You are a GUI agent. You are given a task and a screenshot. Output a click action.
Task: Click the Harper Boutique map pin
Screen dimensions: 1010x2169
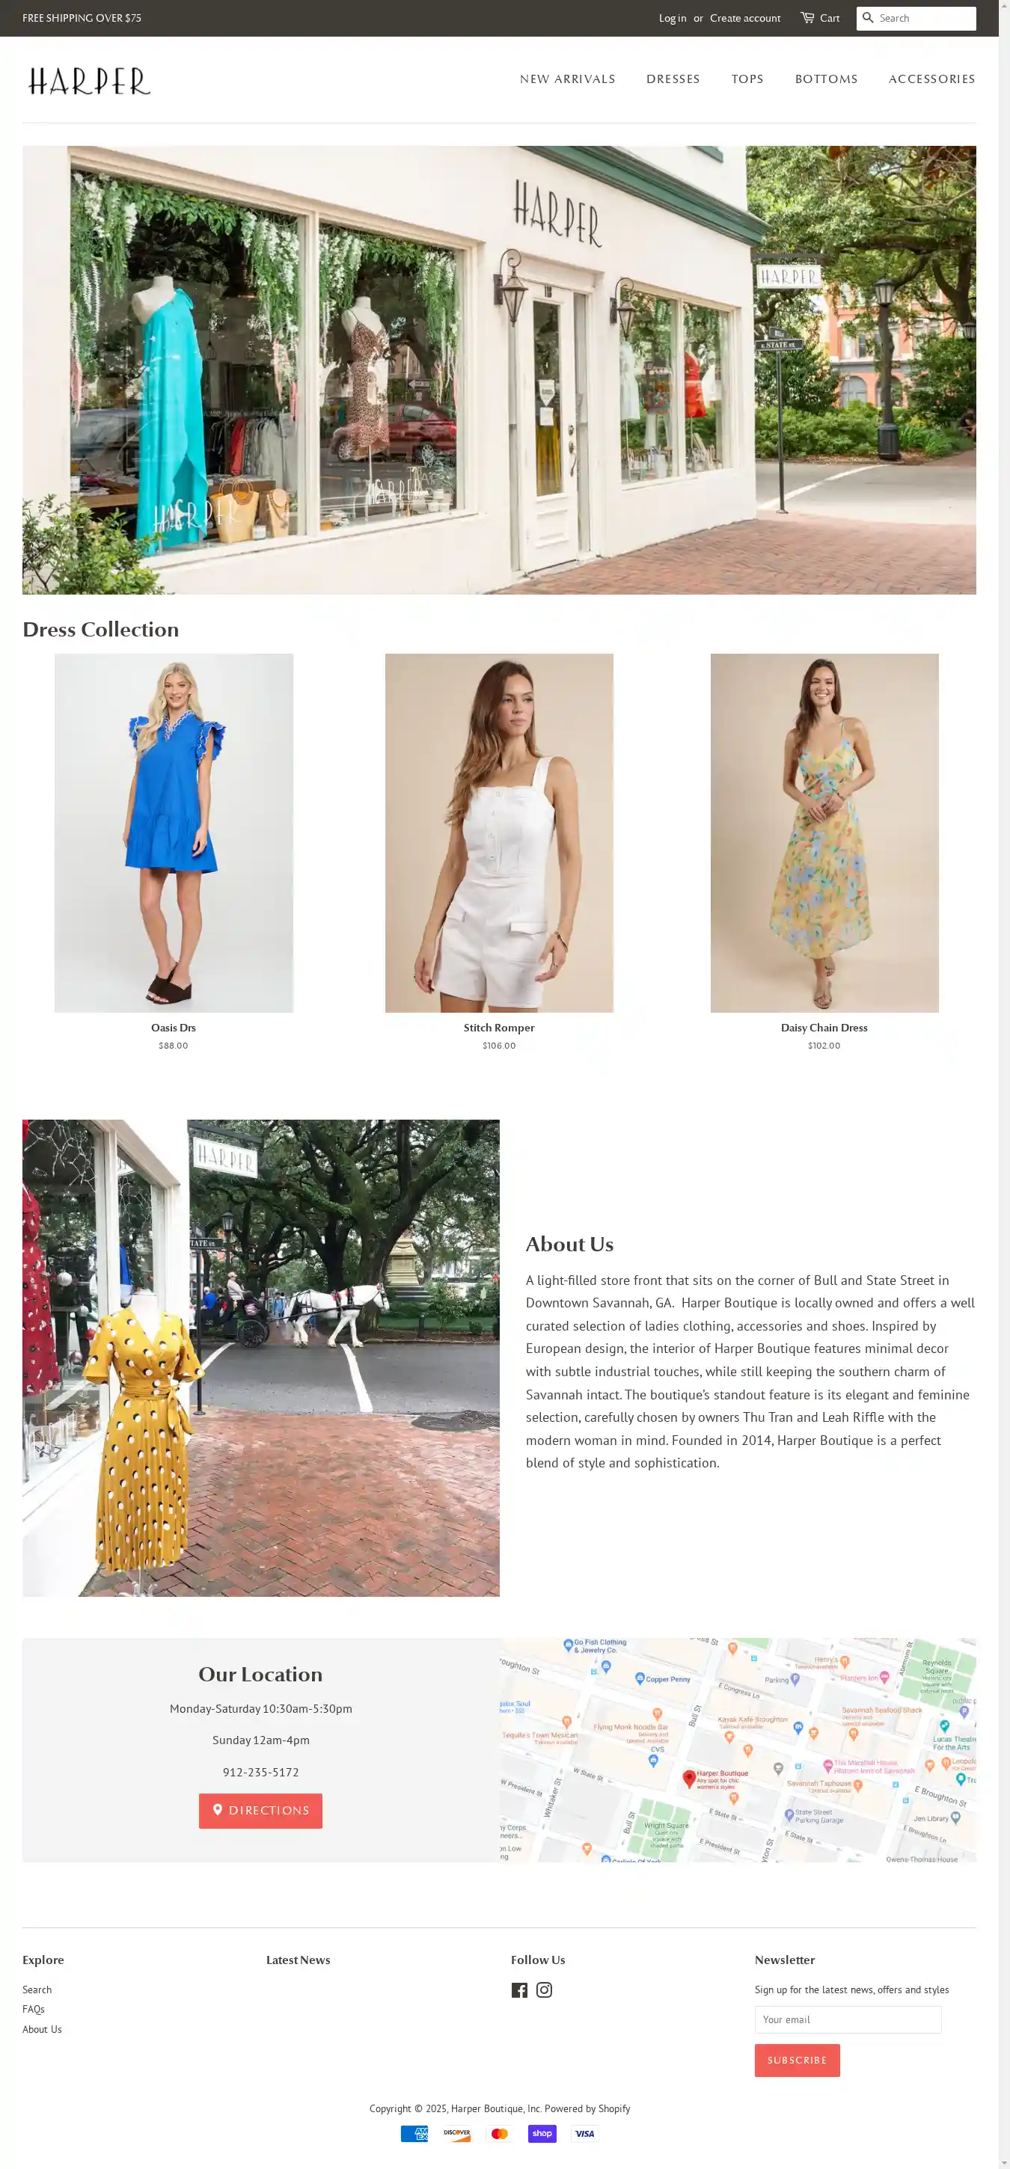689,1778
